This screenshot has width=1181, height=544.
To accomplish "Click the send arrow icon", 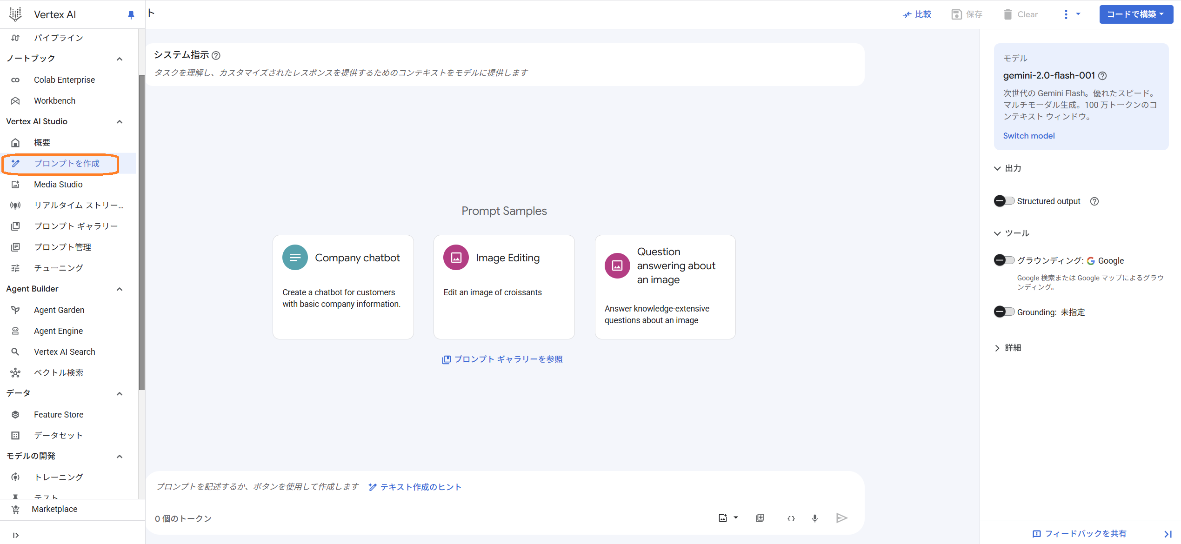I will coord(841,518).
